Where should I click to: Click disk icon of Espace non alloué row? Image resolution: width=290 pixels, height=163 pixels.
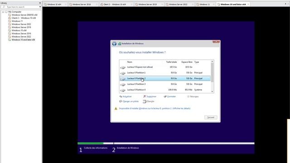click(123, 67)
